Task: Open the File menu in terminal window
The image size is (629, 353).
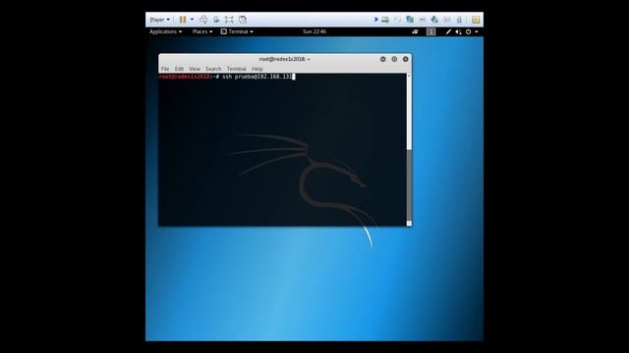Action: (x=165, y=69)
